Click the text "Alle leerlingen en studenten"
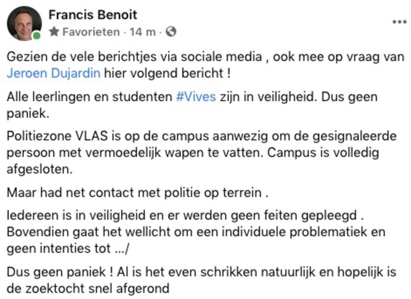411x299 pixels. (89, 97)
